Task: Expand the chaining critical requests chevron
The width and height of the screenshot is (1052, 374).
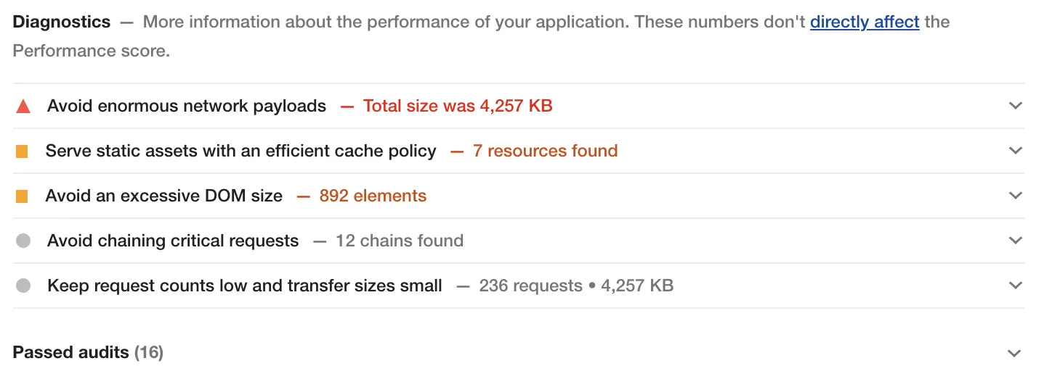Action: (x=1016, y=241)
